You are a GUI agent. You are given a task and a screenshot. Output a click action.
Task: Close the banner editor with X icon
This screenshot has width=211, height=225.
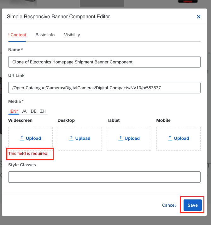coord(198,17)
